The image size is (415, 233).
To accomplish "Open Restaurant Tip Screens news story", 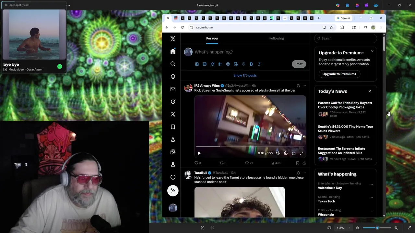I will pos(341,151).
